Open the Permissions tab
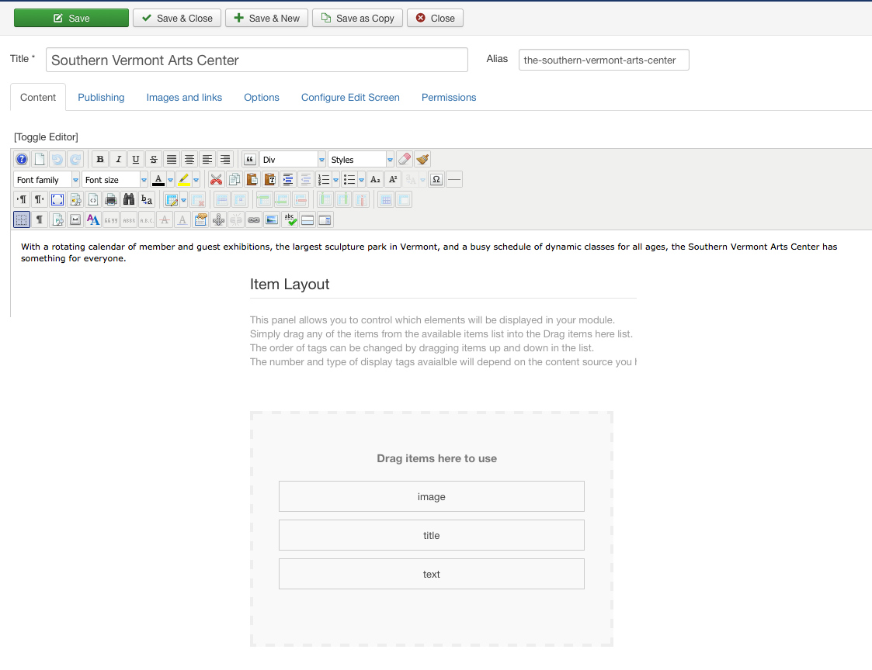872x670 pixels. click(x=449, y=97)
